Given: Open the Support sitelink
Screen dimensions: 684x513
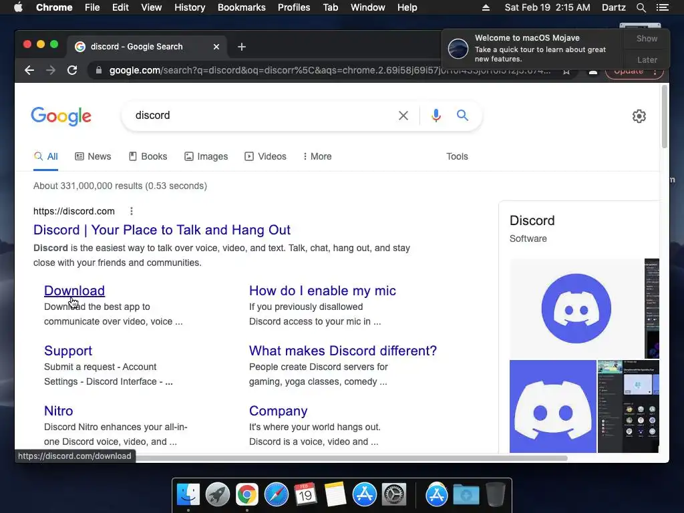Looking at the screenshot, I should pyautogui.click(x=68, y=351).
